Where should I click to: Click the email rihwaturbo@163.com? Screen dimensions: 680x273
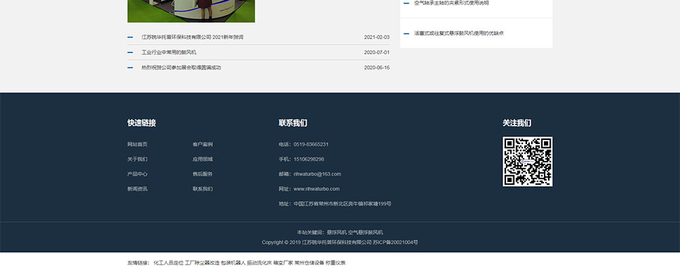317,175
